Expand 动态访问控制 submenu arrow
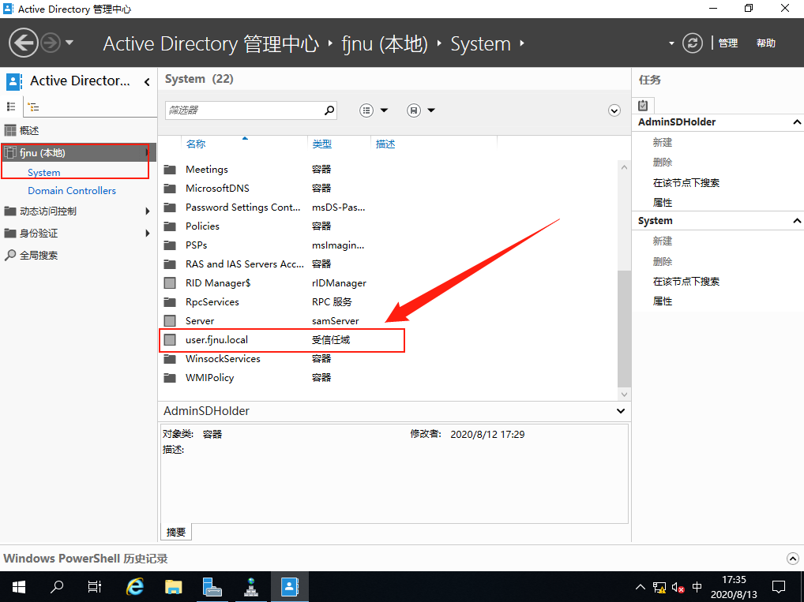The height and width of the screenshot is (602, 804). (147, 211)
